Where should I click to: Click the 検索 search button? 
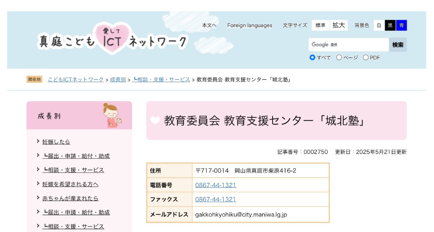pyautogui.click(x=398, y=44)
